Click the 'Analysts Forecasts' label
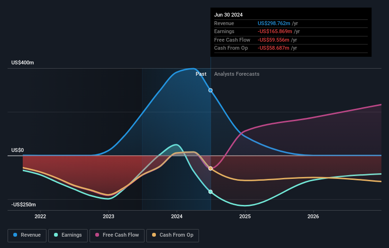Image resolution: width=389 pixels, height=248 pixels. click(237, 74)
